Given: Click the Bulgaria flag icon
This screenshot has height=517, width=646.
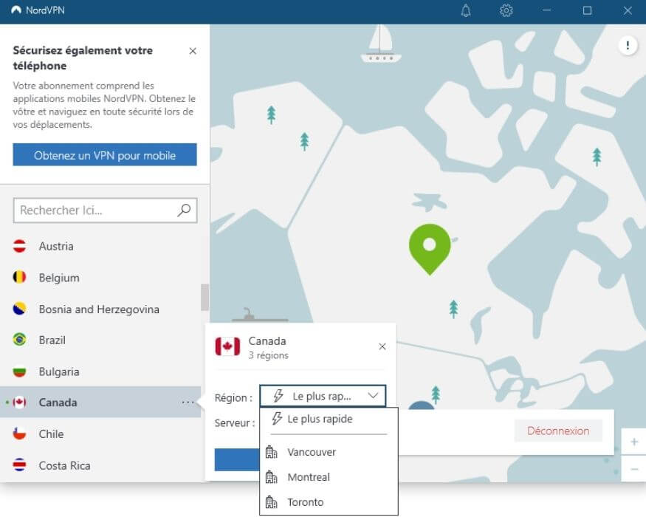Looking at the screenshot, I should pyautogui.click(x=19, y=372).
